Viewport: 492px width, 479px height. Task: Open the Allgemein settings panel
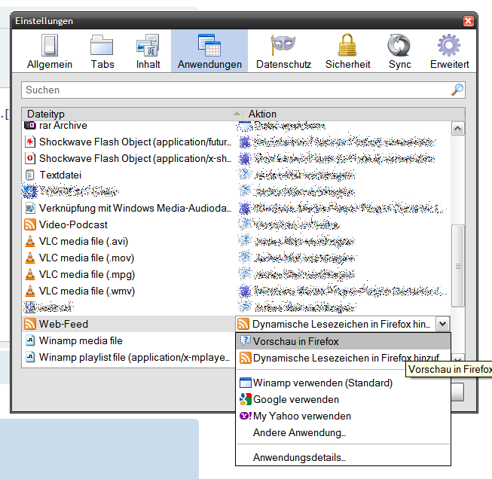[x=50, y=51]
